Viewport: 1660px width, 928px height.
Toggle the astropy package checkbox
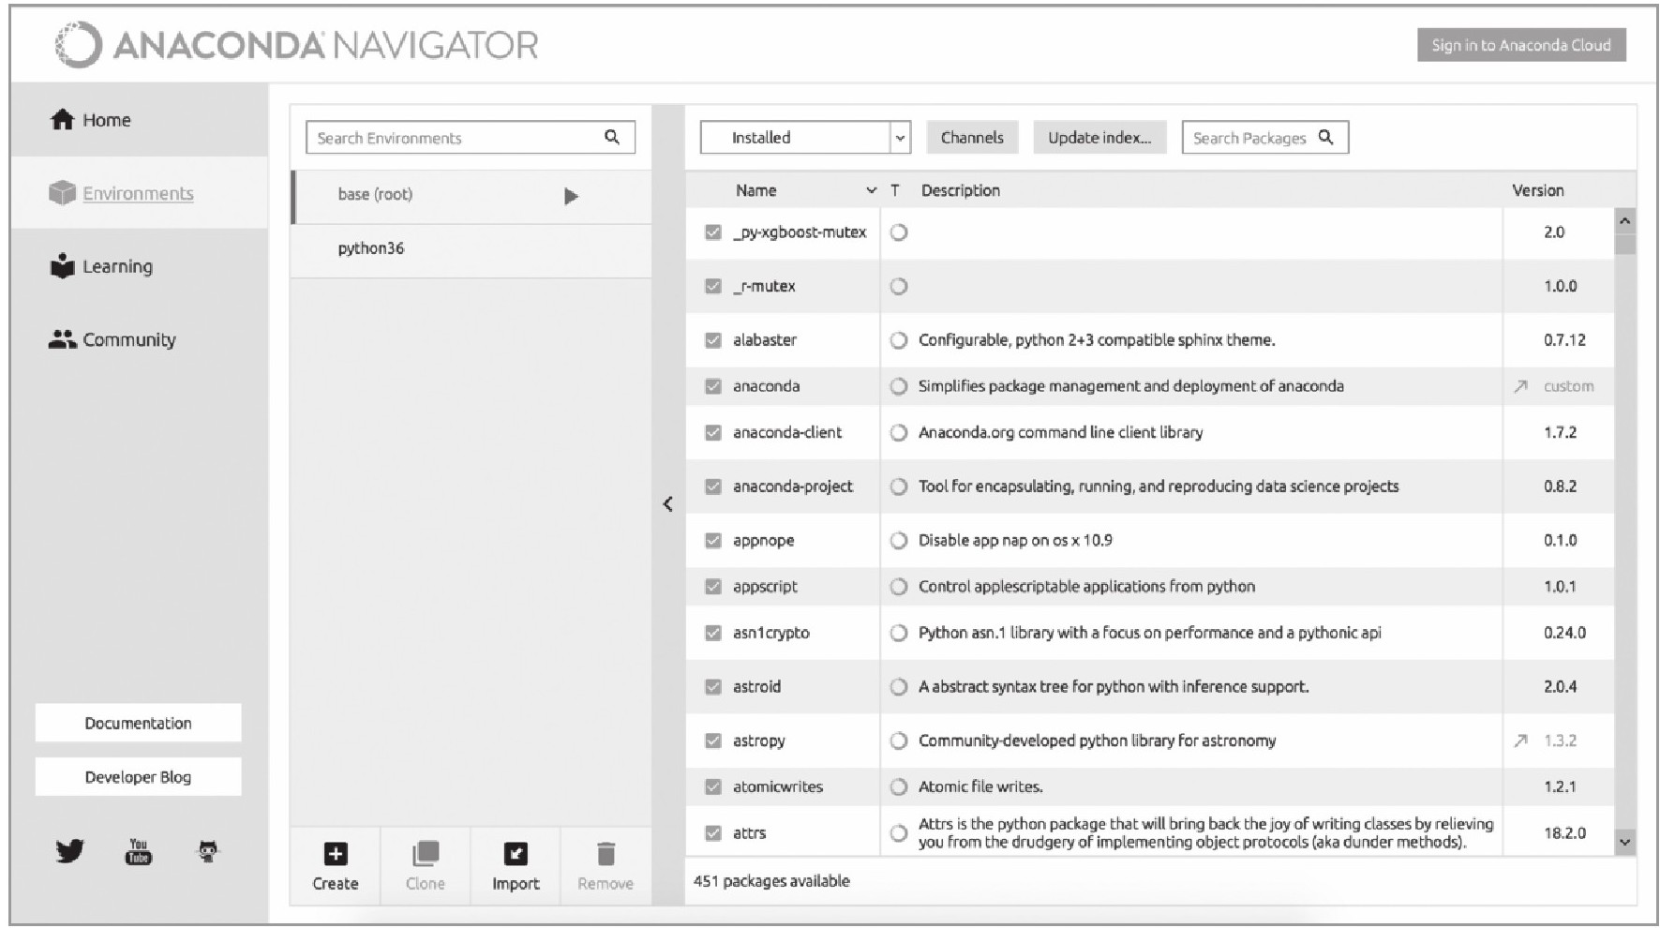(713, 741)
